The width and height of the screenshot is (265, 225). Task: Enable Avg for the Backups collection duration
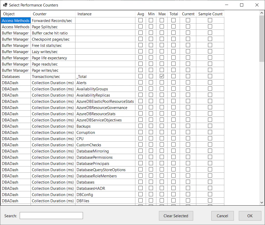(x=141, y=126)
